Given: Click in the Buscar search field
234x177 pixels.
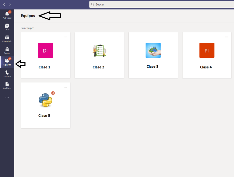Looking at the screenshot, I should click(162, 5).
